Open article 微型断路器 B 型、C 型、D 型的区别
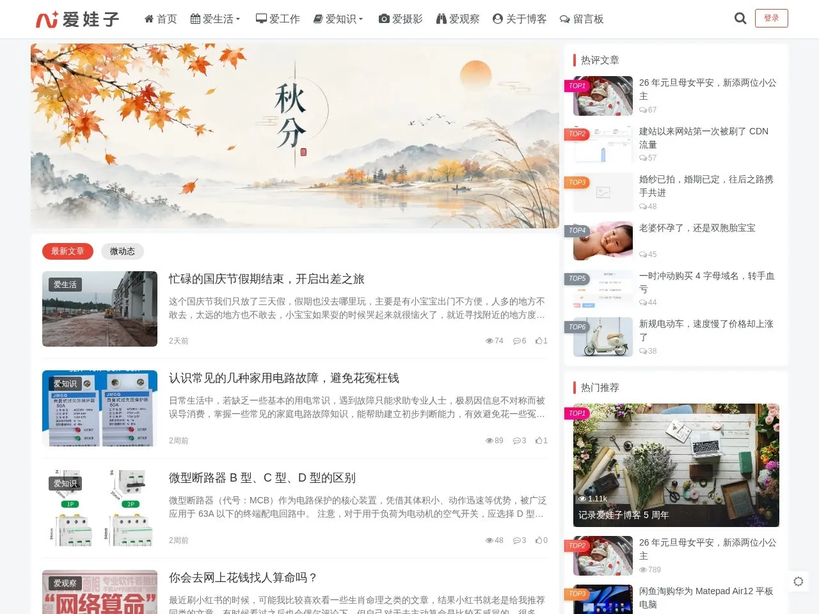 click(x=262, y=478)
